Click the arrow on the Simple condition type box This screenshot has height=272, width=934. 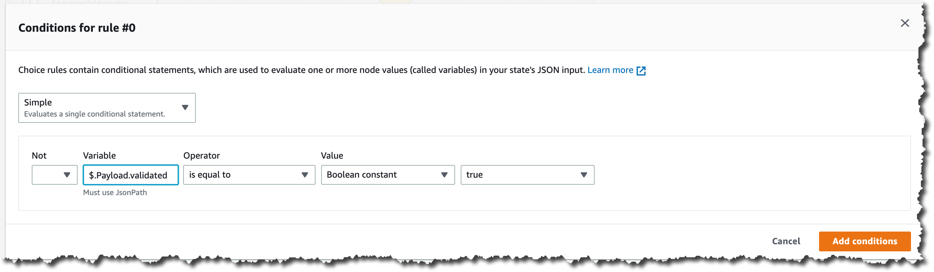click(x=185, y=107)
